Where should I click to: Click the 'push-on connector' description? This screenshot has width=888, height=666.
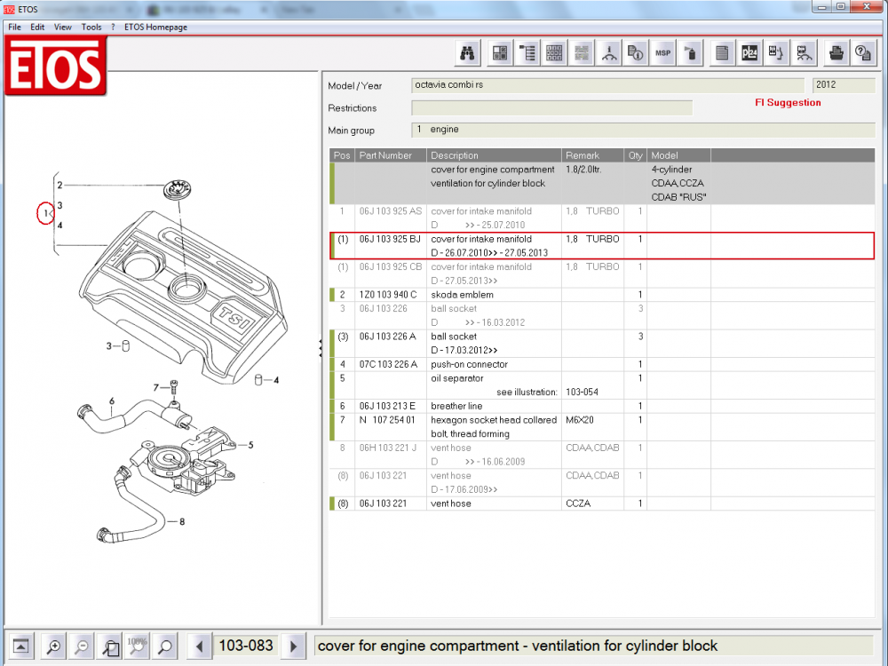click(x=469, y=364)
